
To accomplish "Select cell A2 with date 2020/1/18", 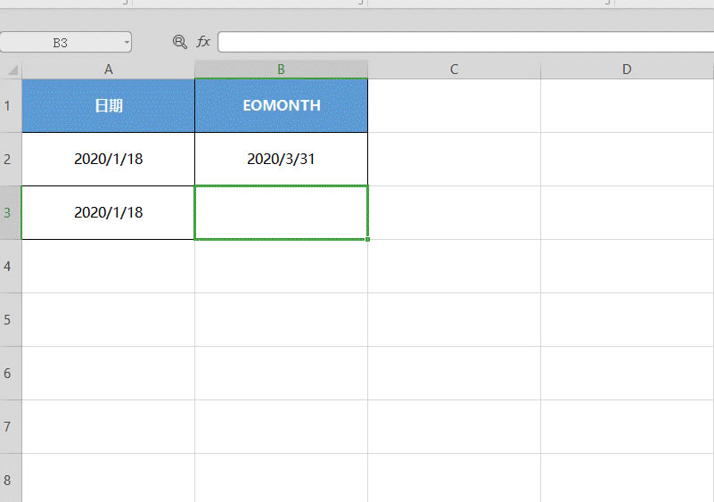I will coord(108,159).
